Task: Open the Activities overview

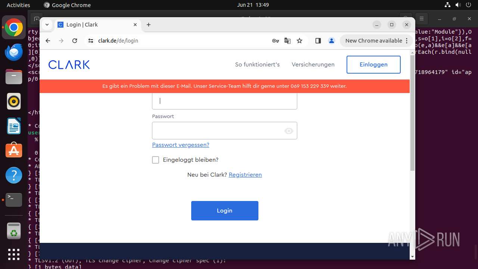Action: pos(18,5)
